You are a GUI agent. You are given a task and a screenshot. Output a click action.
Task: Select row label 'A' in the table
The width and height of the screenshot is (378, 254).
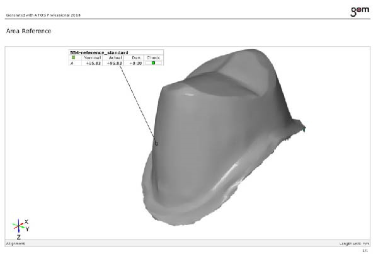[x=72, y=63]
